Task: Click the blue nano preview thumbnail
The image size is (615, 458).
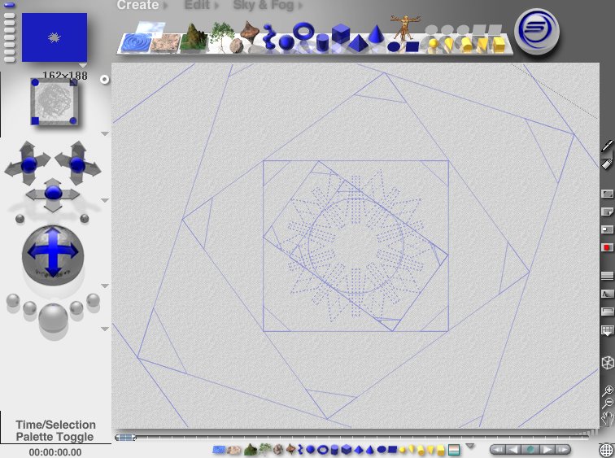Action: point(55,37)
